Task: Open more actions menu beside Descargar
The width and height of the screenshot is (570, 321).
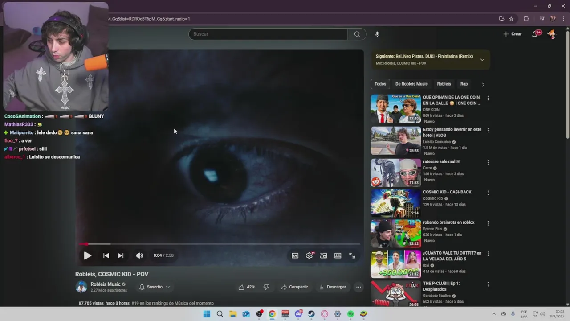Action: click(x=358, y=287)
